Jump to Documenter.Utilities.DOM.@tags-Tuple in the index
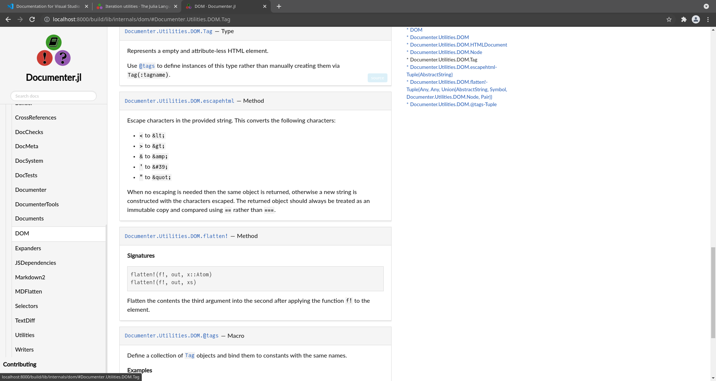The width and height of the screenshot is (716, 381). pos(453,104)
